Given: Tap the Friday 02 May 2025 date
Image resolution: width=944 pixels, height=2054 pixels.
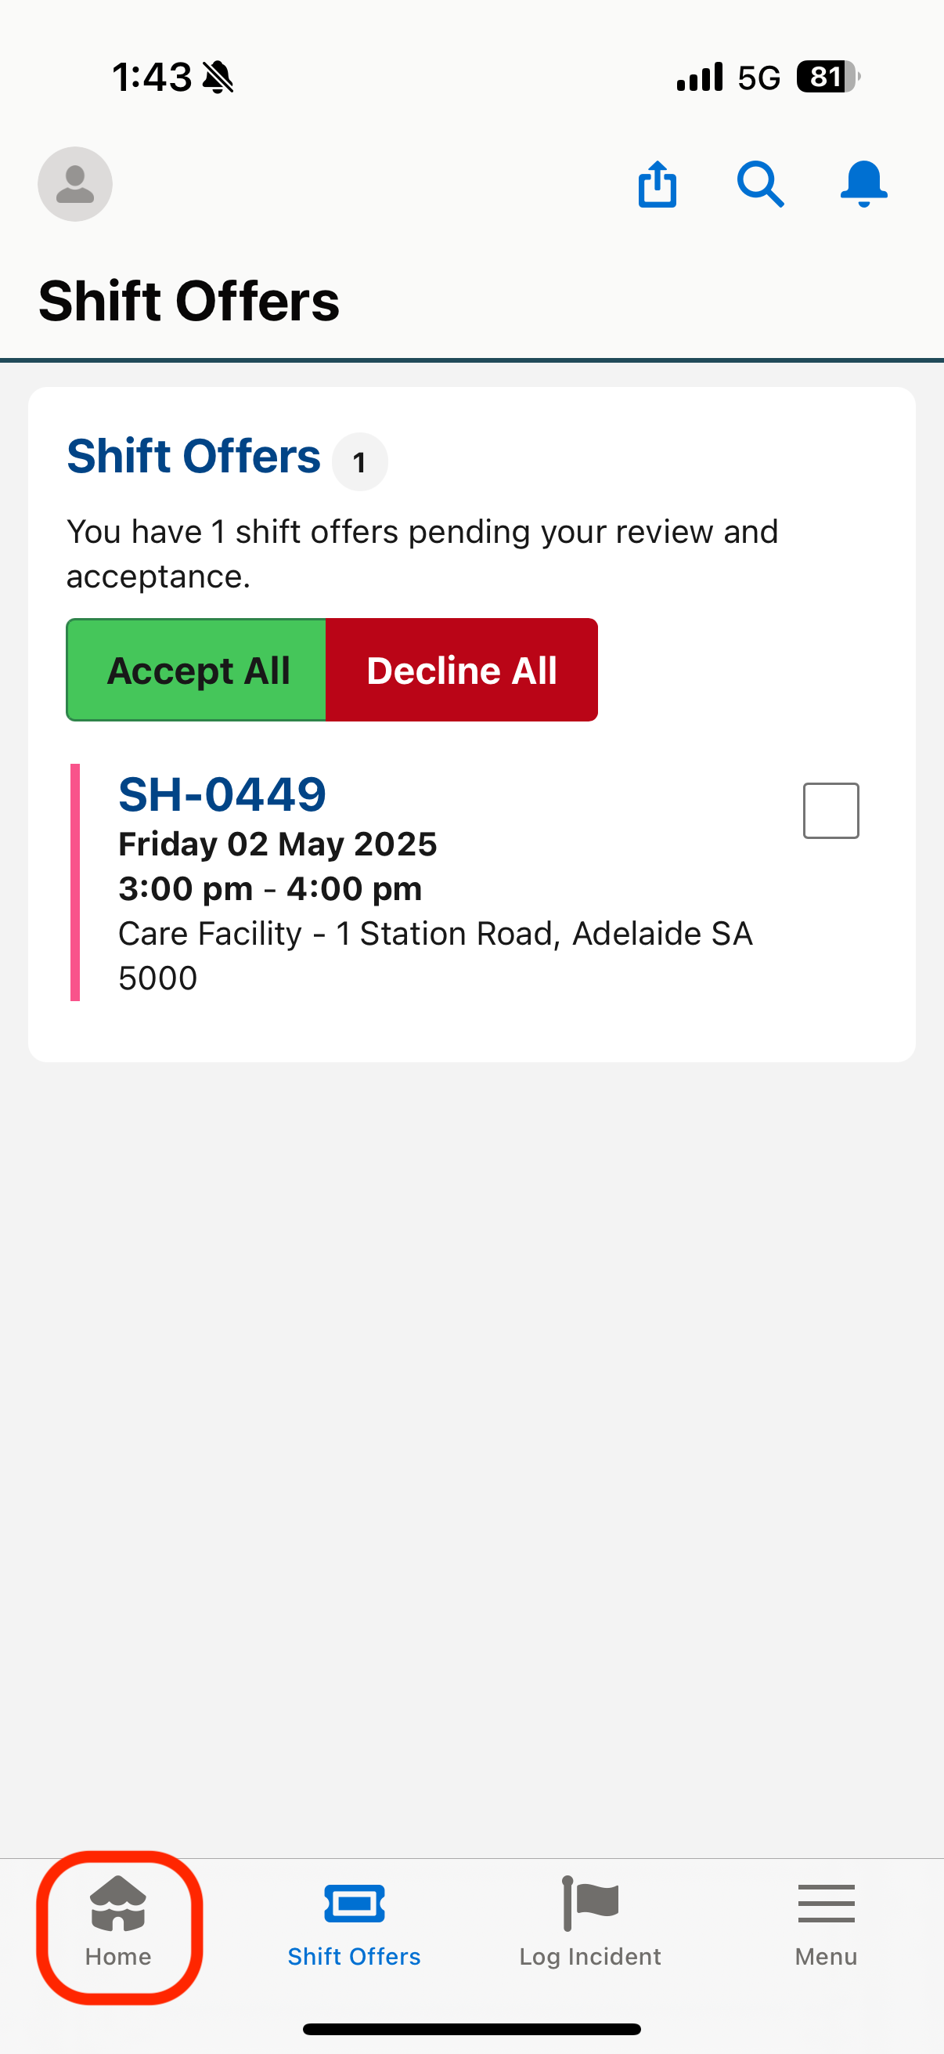Looking at the screenshot, I should pyautogui.click(x=277, y=844).
